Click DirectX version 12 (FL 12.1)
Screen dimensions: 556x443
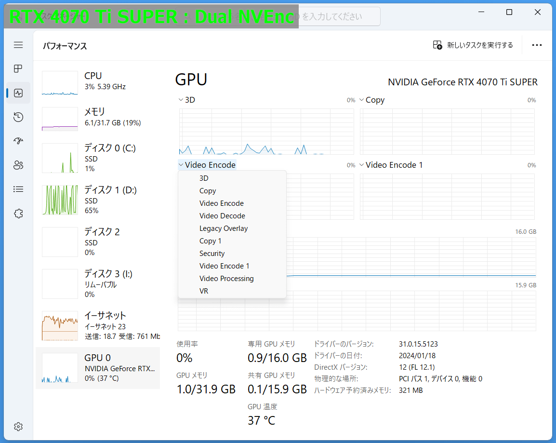(417, 367)
